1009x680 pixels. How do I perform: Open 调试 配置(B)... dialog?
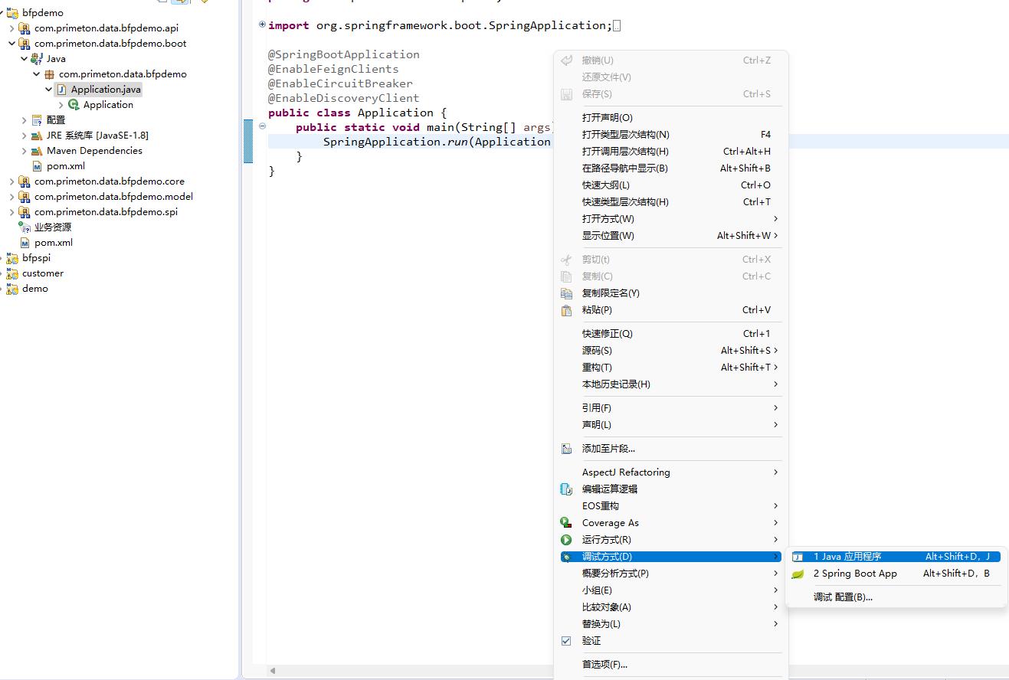[x=843, y=597]
